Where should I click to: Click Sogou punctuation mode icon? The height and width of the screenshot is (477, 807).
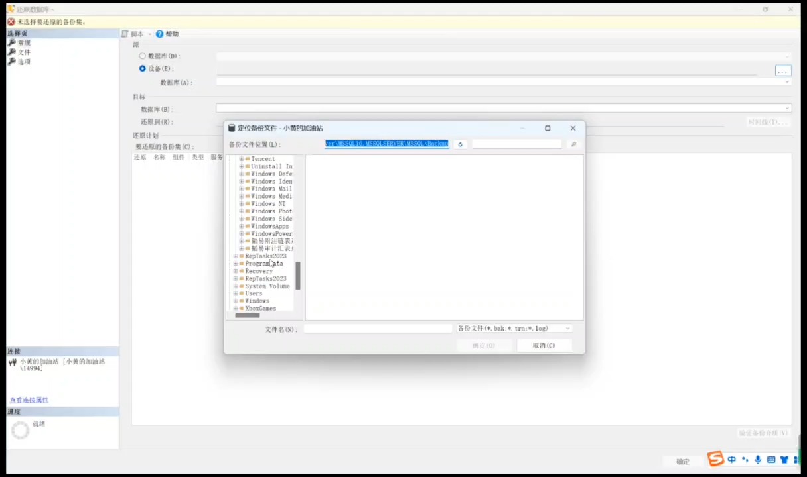(x=745, y=460)
